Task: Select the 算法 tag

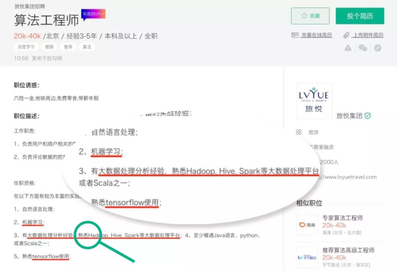Action: (x=87, y=47)
